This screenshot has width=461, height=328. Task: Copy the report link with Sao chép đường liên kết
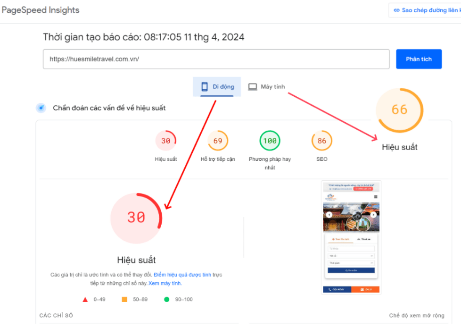[425, 10]
